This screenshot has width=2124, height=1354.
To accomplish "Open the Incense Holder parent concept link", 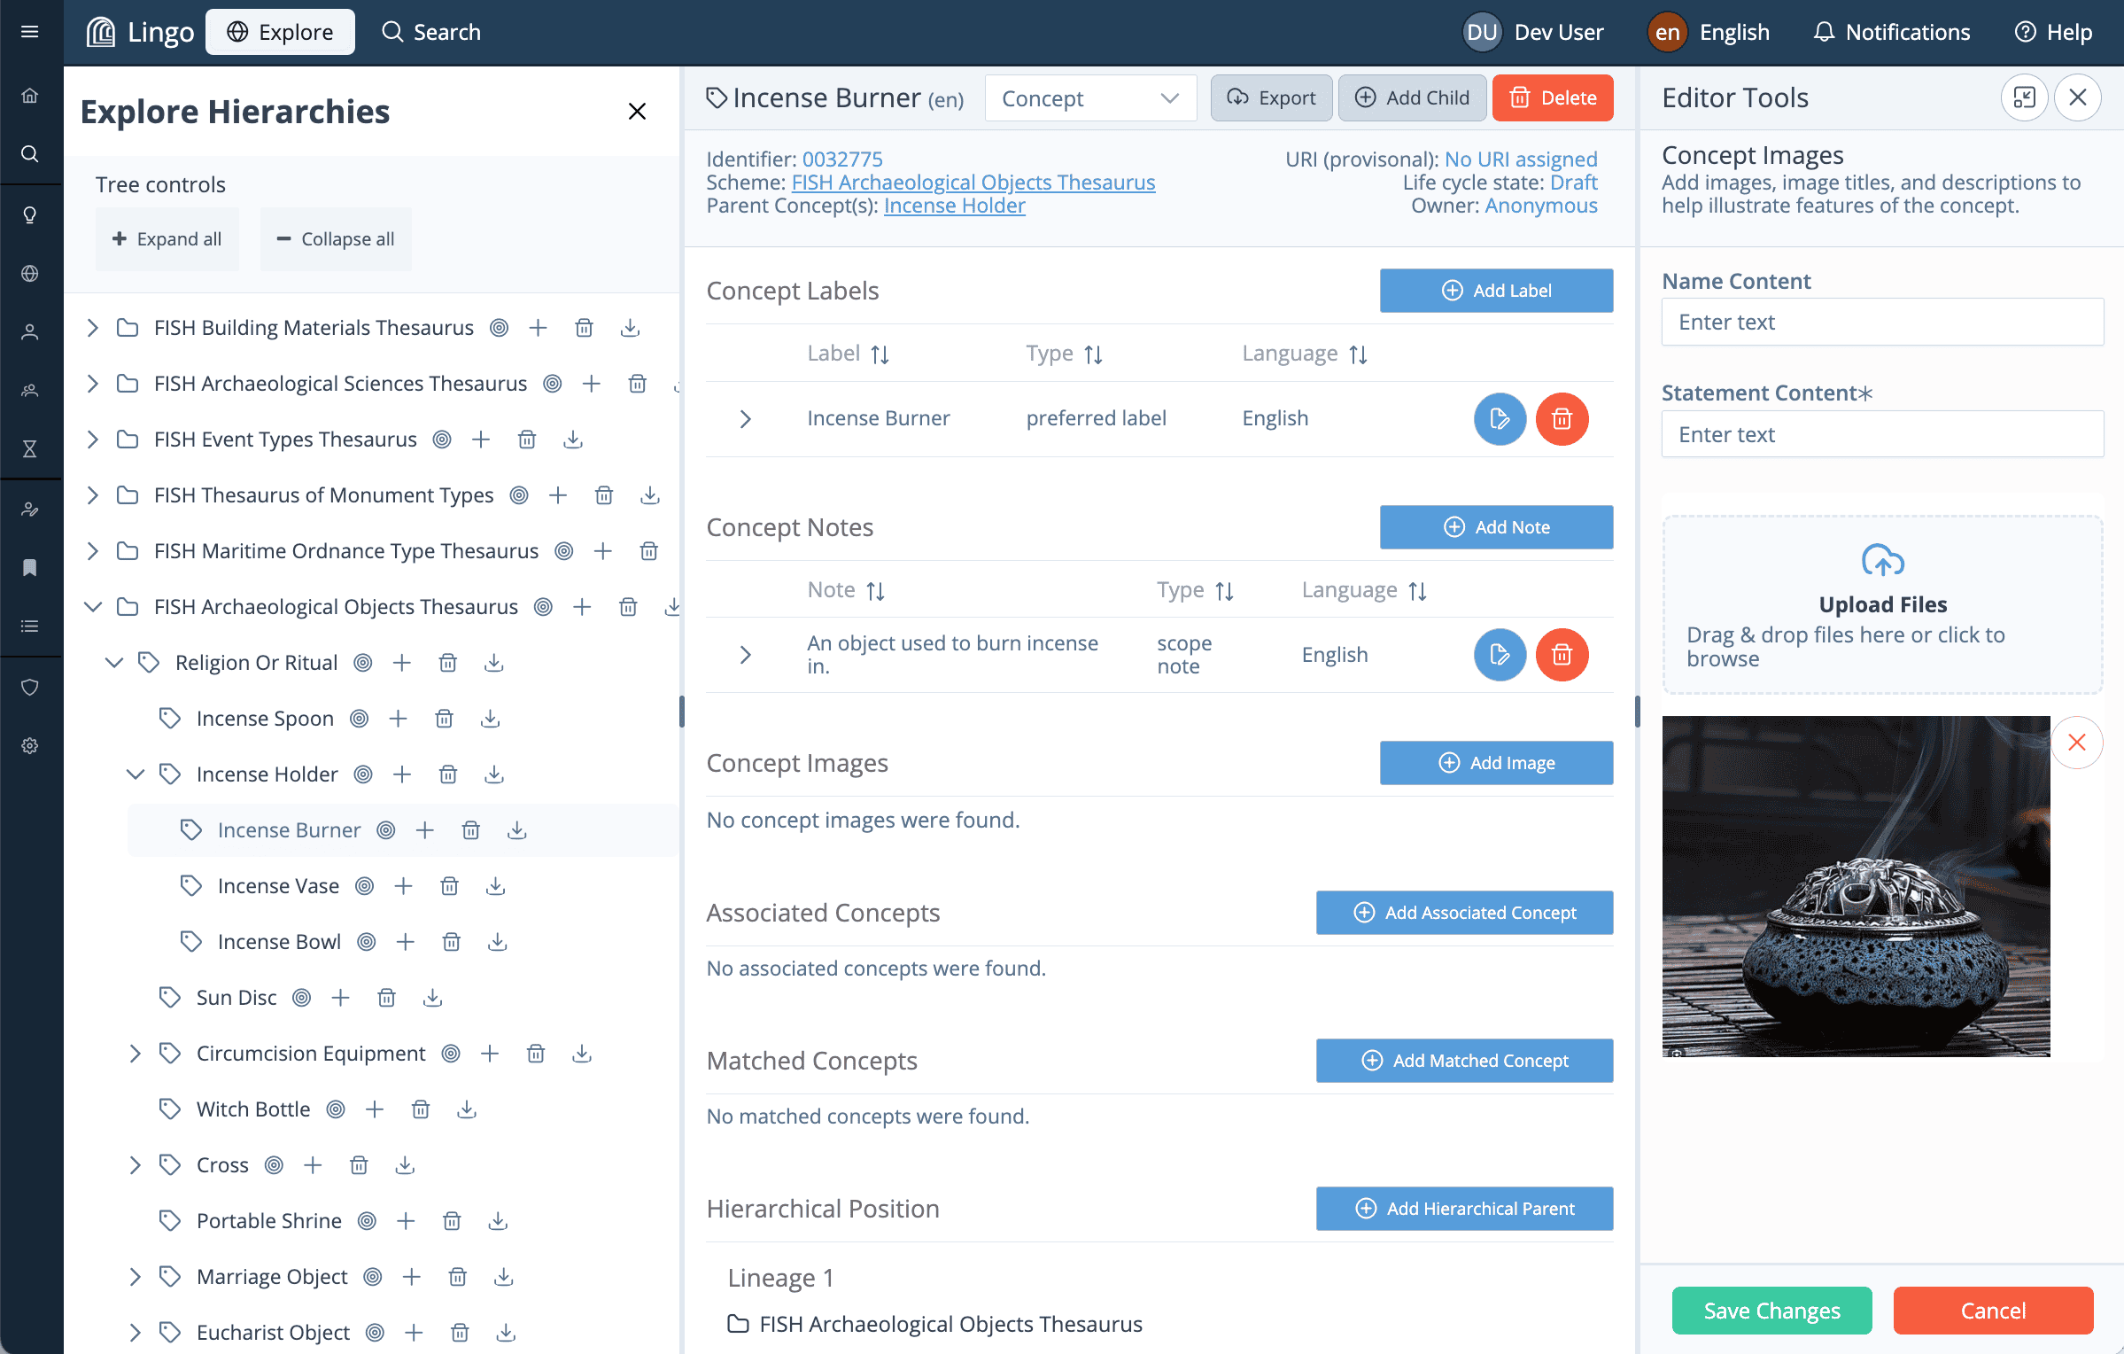I will 955,206.
